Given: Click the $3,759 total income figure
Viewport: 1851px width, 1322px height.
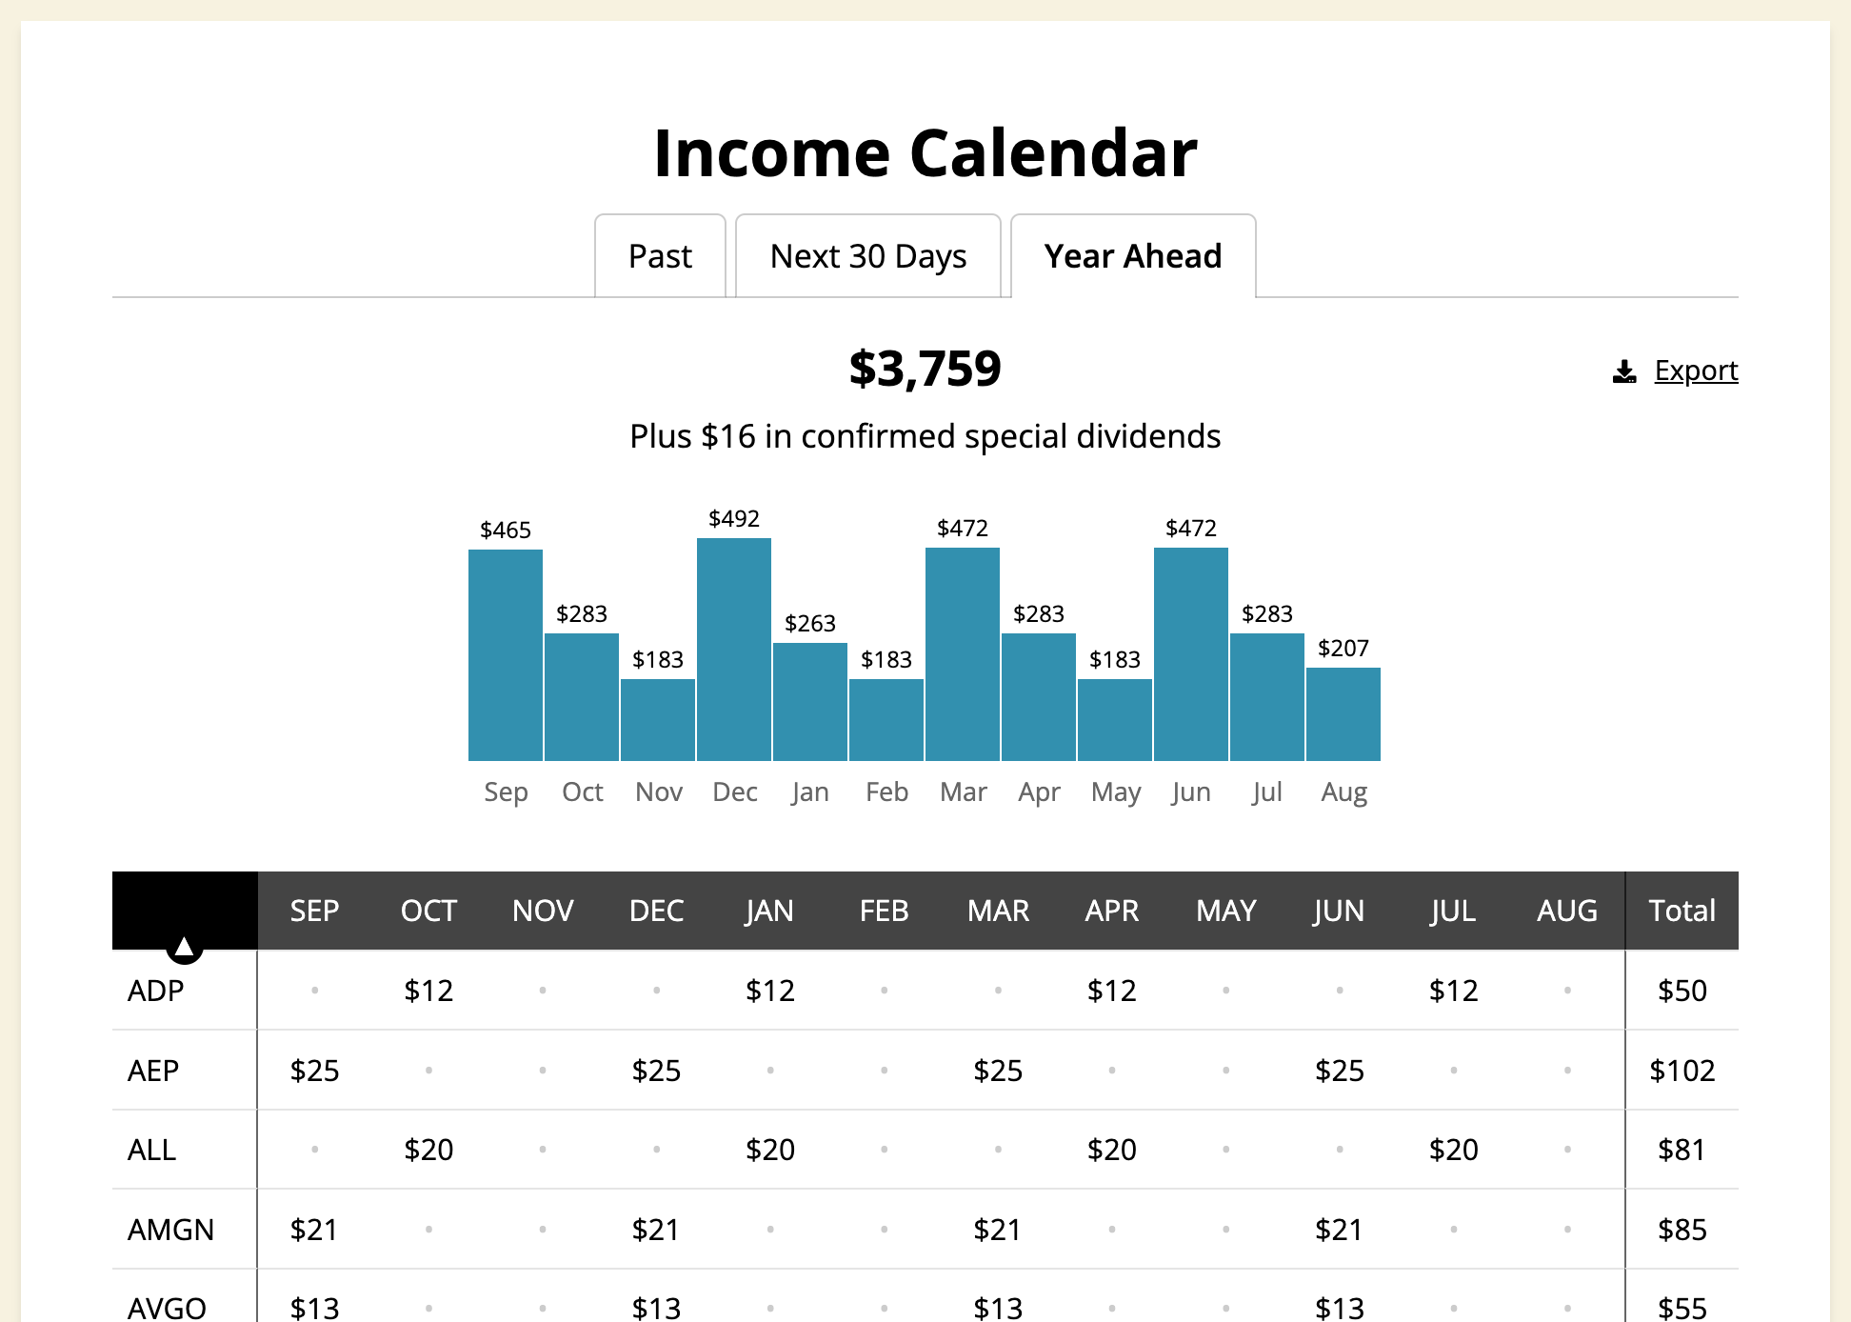Looking at the screenshot, I should pyautogui.click(x=925, y=369).
